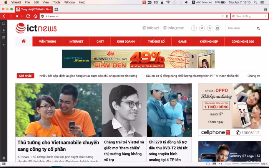Open the Bookmarks panel in the sidebar
This screenshot has height=168, width=269.
point(3,23)
